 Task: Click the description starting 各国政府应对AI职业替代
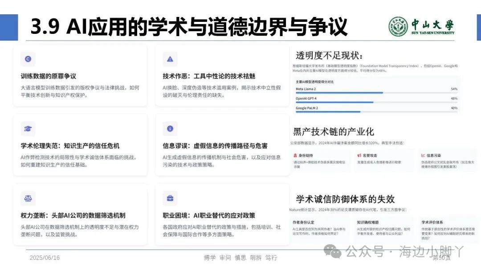[x=221, y=231]
